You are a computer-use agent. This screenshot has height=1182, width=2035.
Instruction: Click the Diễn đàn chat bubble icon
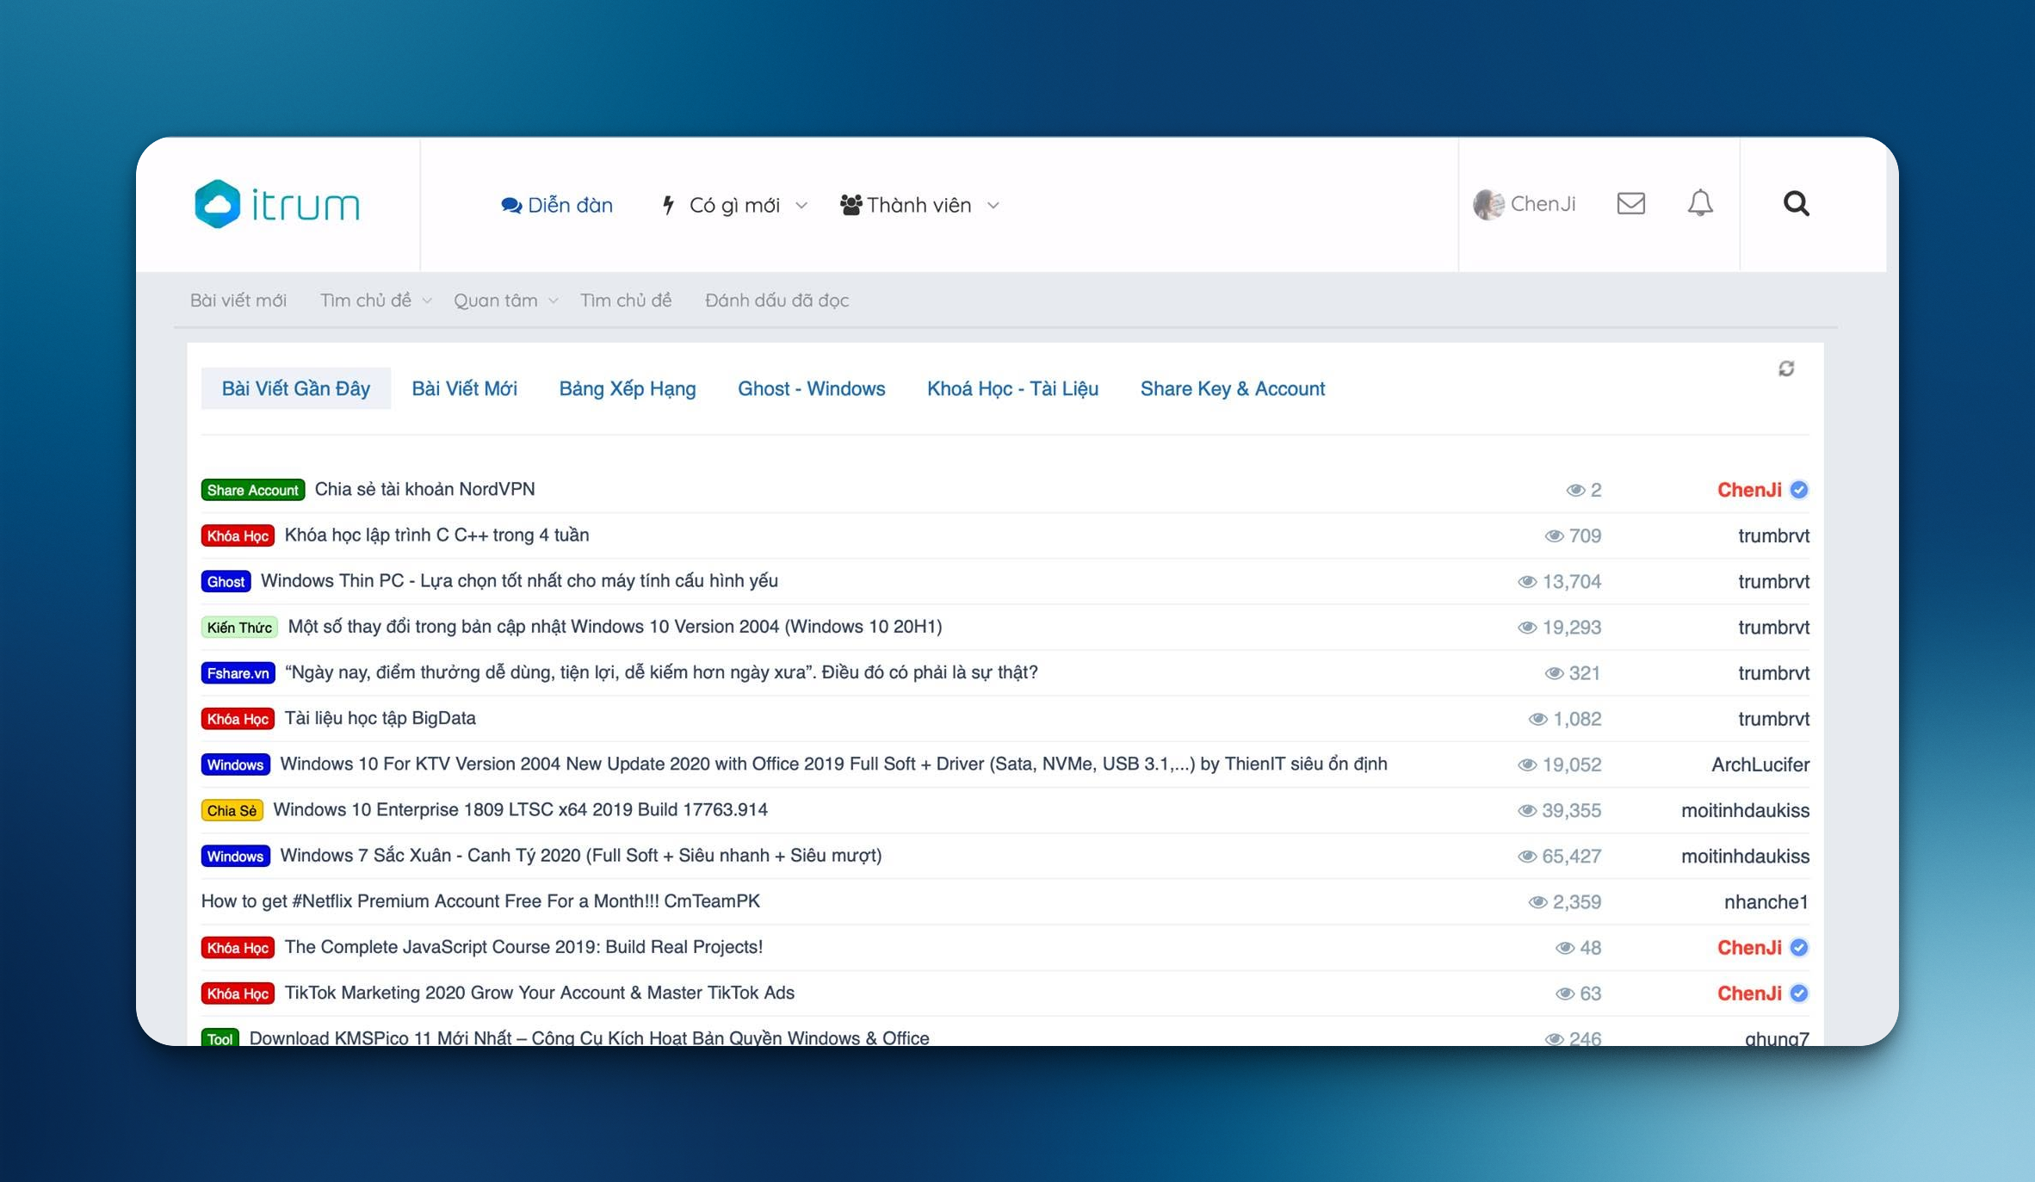point(511,205)
